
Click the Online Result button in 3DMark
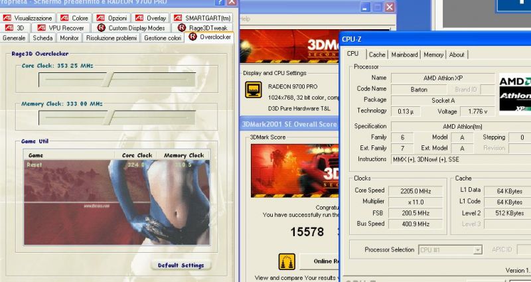(319, 261)
